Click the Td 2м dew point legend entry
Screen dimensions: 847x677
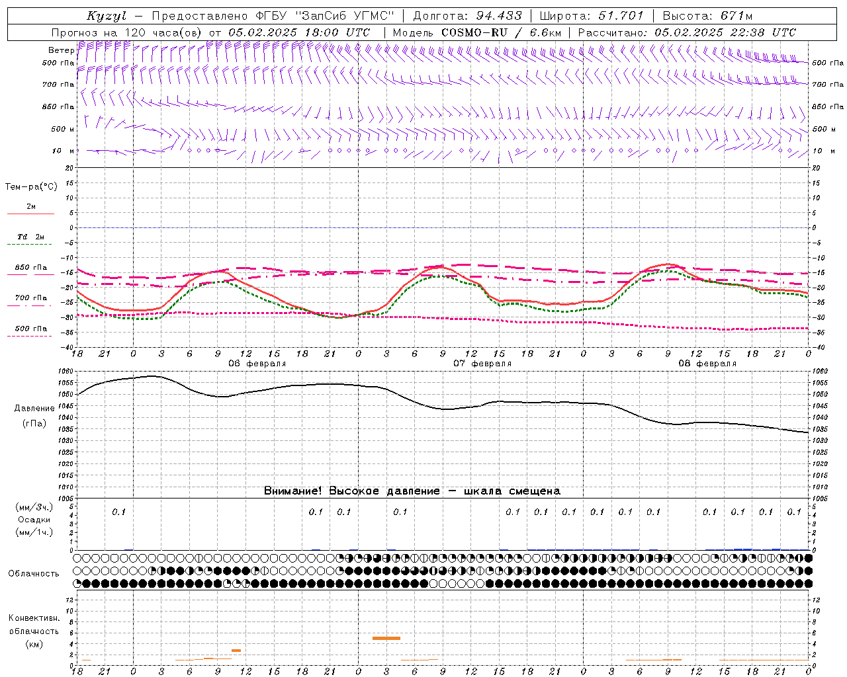coord(30,237)
